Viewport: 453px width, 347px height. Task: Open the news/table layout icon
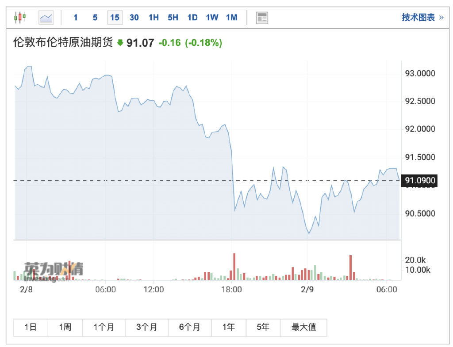[262, 18]
